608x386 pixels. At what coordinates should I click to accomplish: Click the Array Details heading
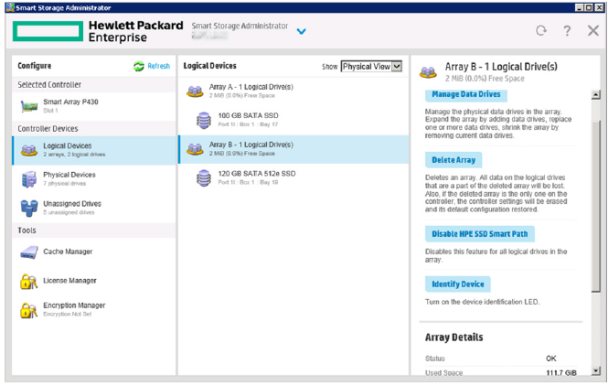click(454, 338)
